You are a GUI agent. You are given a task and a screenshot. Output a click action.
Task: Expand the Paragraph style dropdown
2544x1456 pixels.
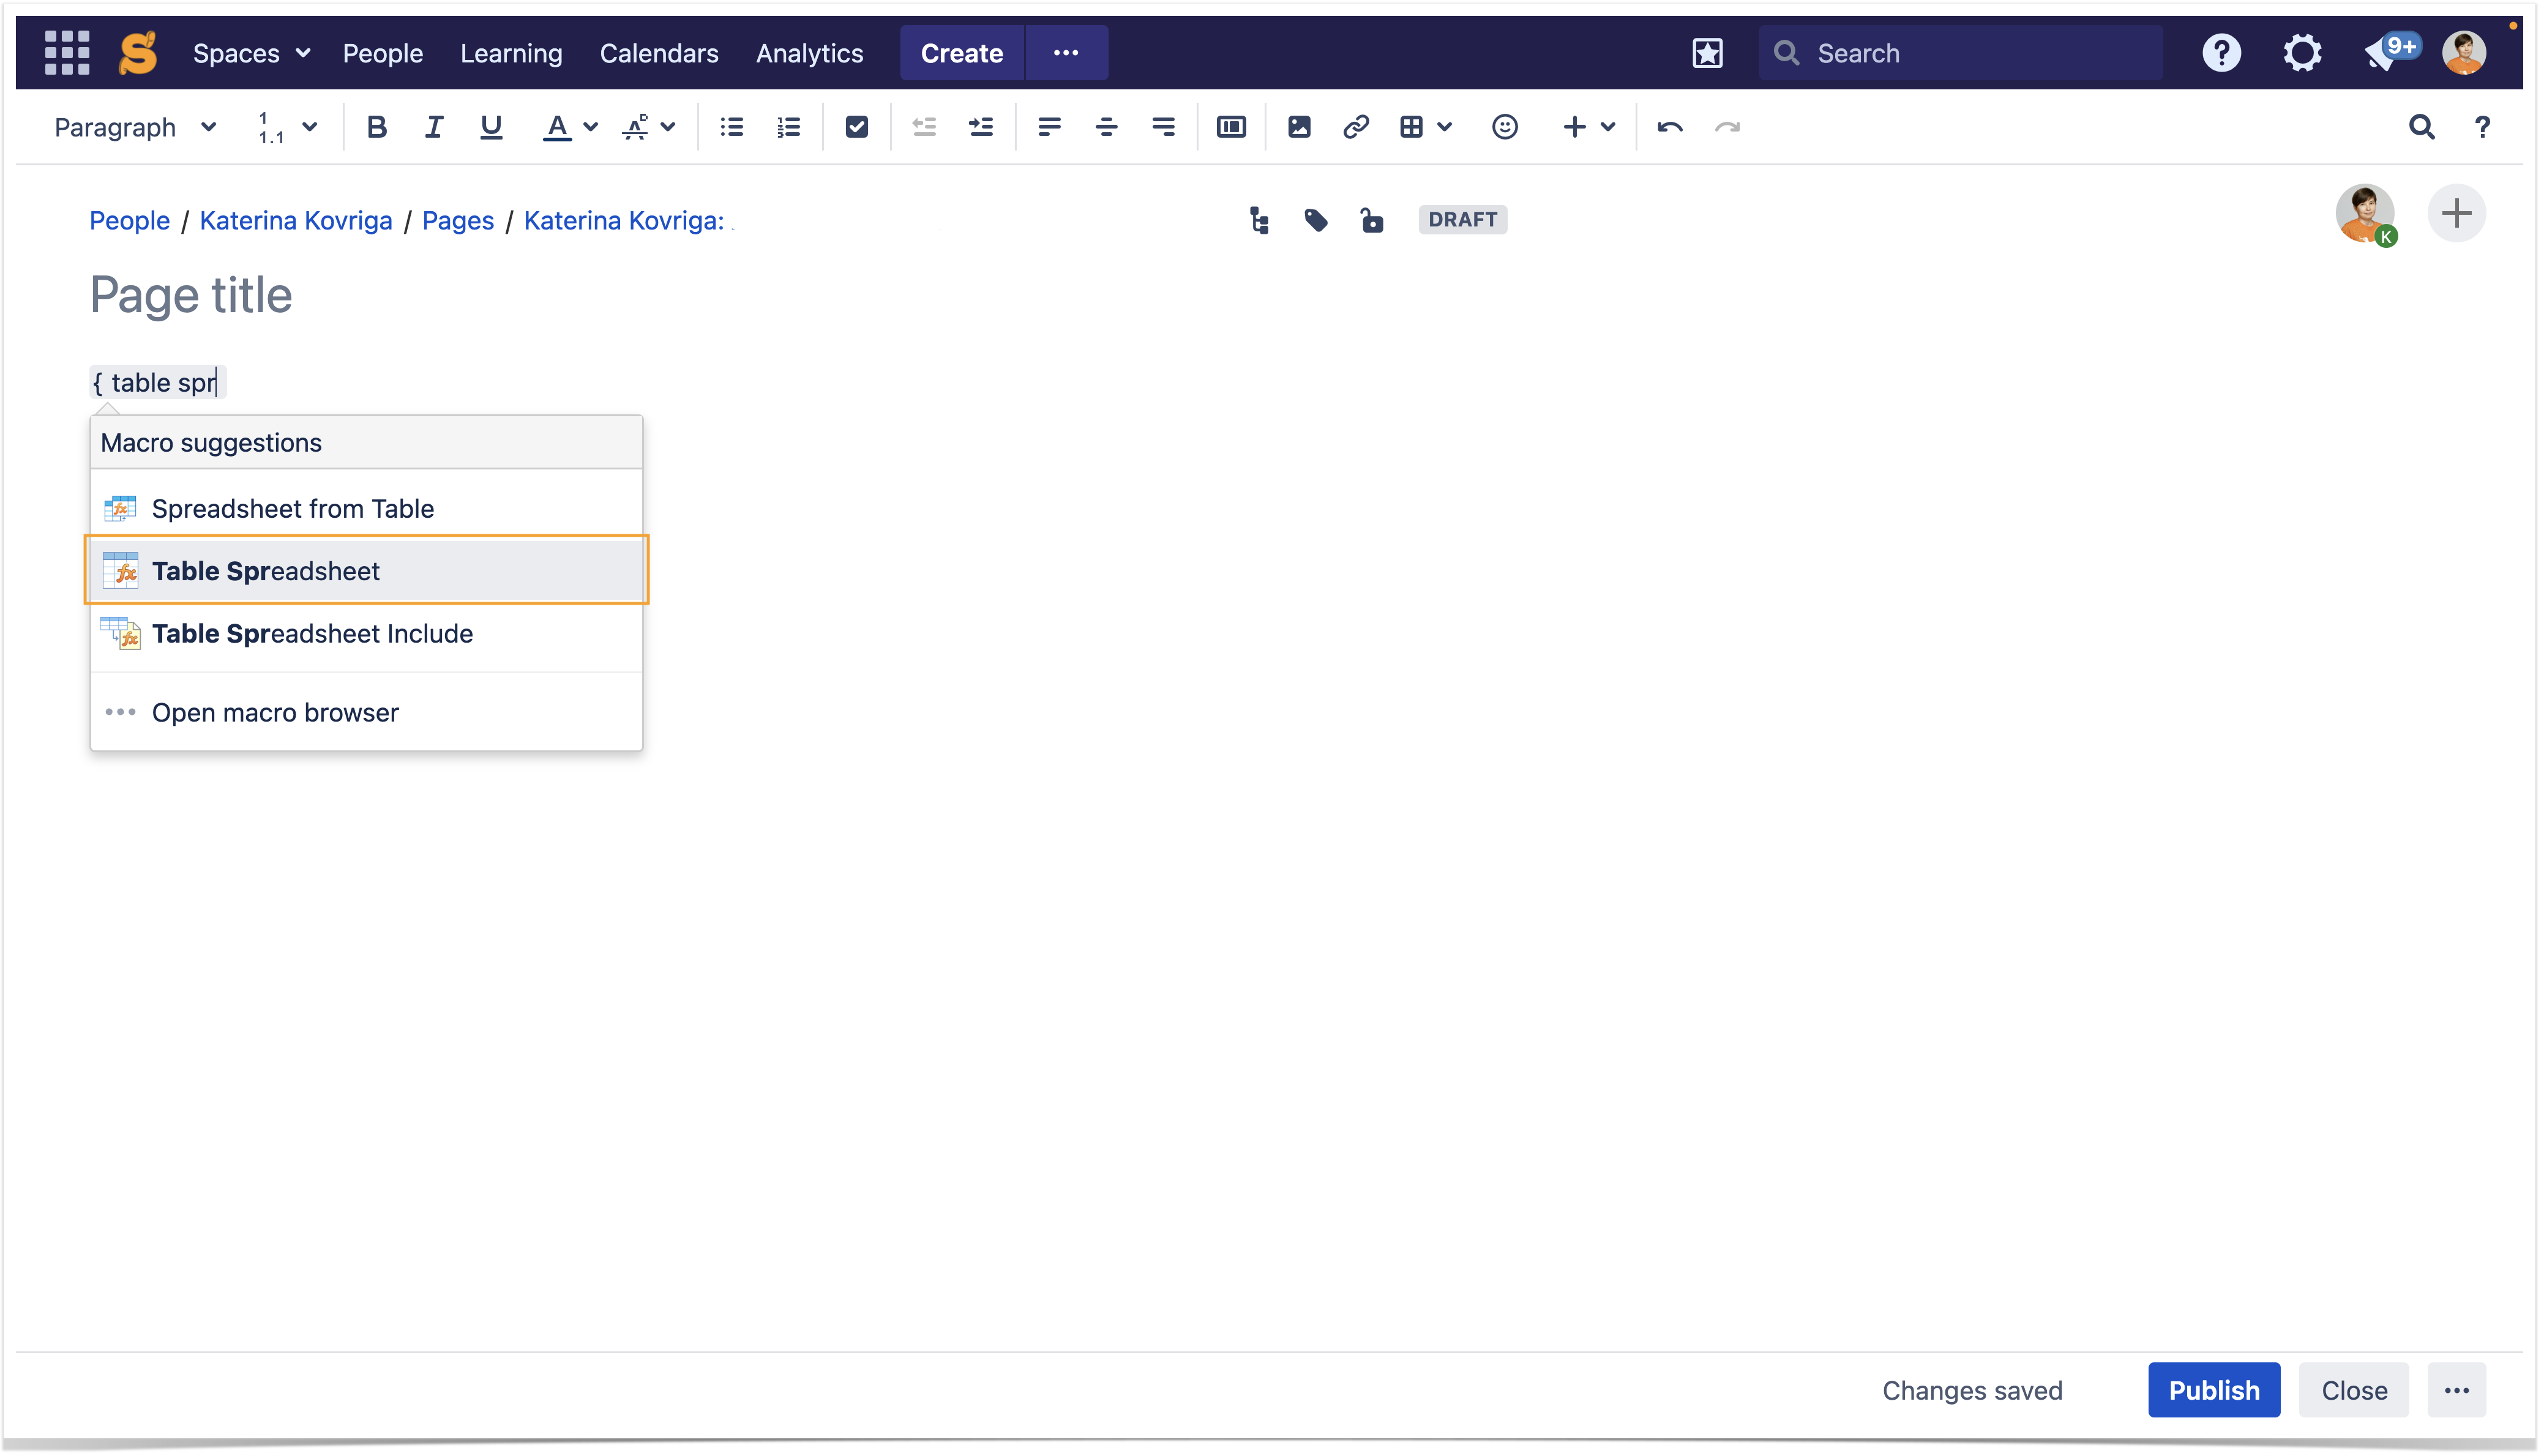[x=135, y=127]
